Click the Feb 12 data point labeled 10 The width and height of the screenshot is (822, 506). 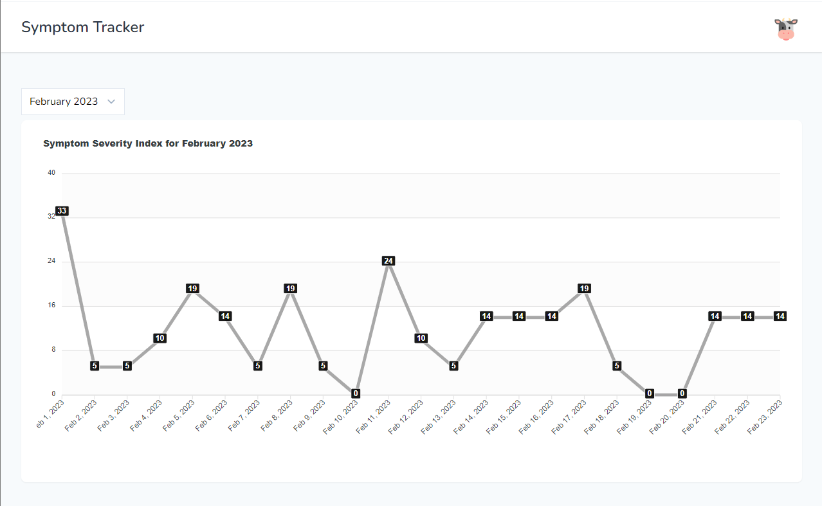coord(421,338)
